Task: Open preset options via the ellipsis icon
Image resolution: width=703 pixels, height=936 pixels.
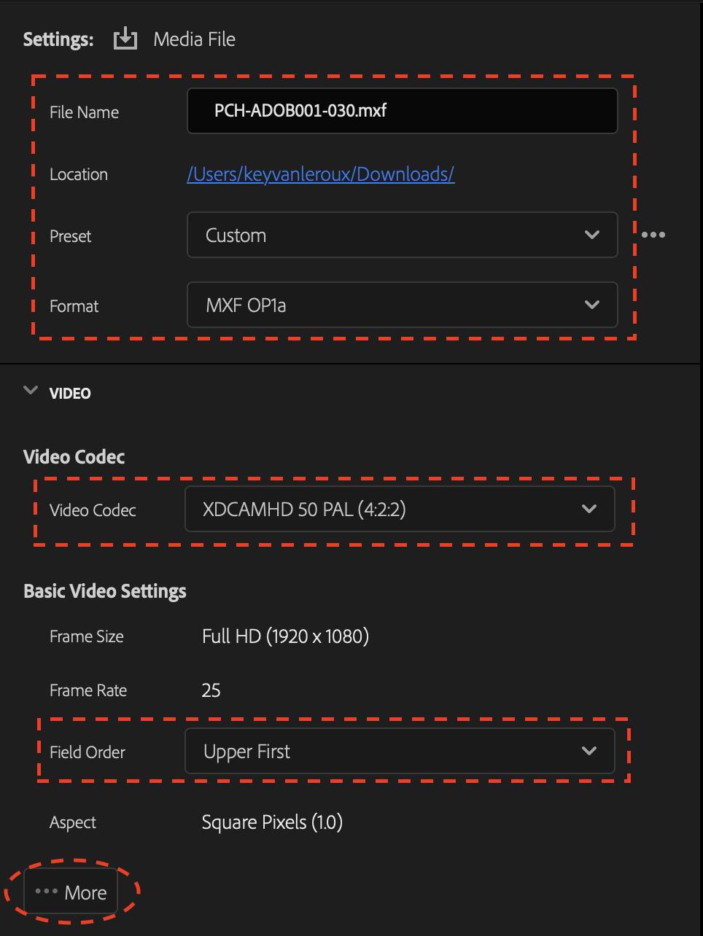Action: [653, 235]
